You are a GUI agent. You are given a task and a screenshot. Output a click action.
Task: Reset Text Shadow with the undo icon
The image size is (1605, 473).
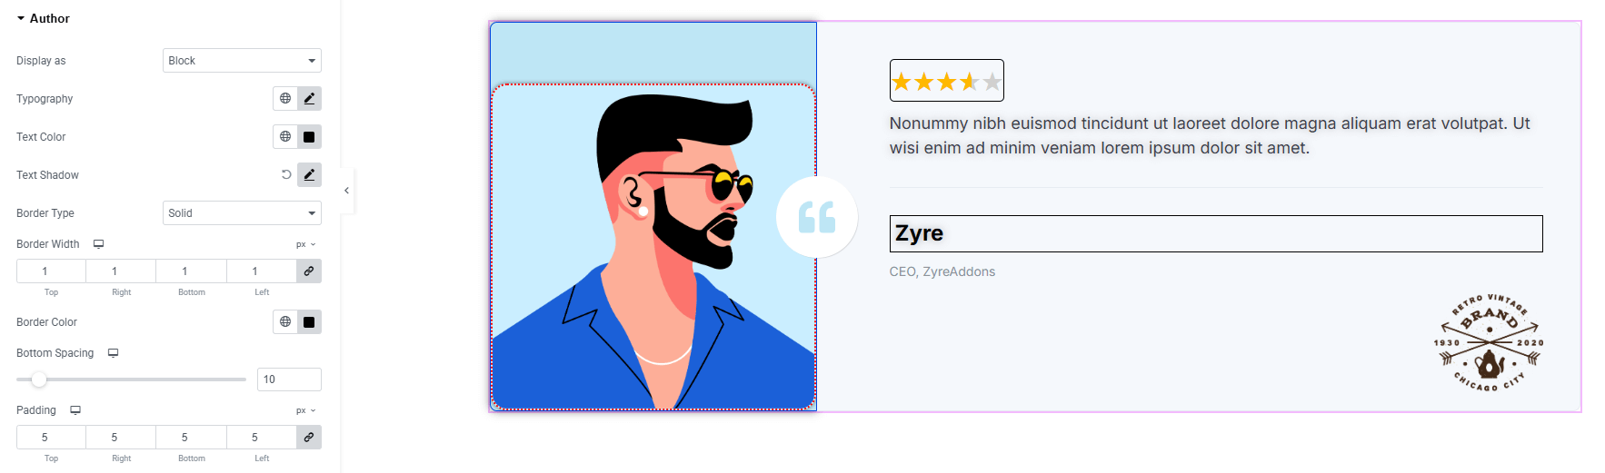click(286, 174)
